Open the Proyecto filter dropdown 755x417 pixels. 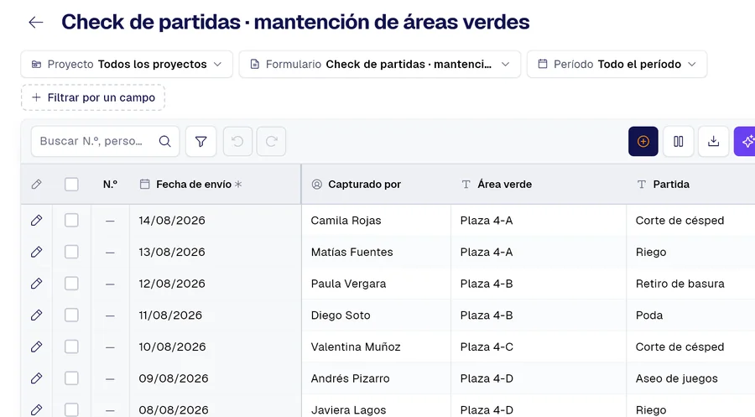tap(127, 64)
